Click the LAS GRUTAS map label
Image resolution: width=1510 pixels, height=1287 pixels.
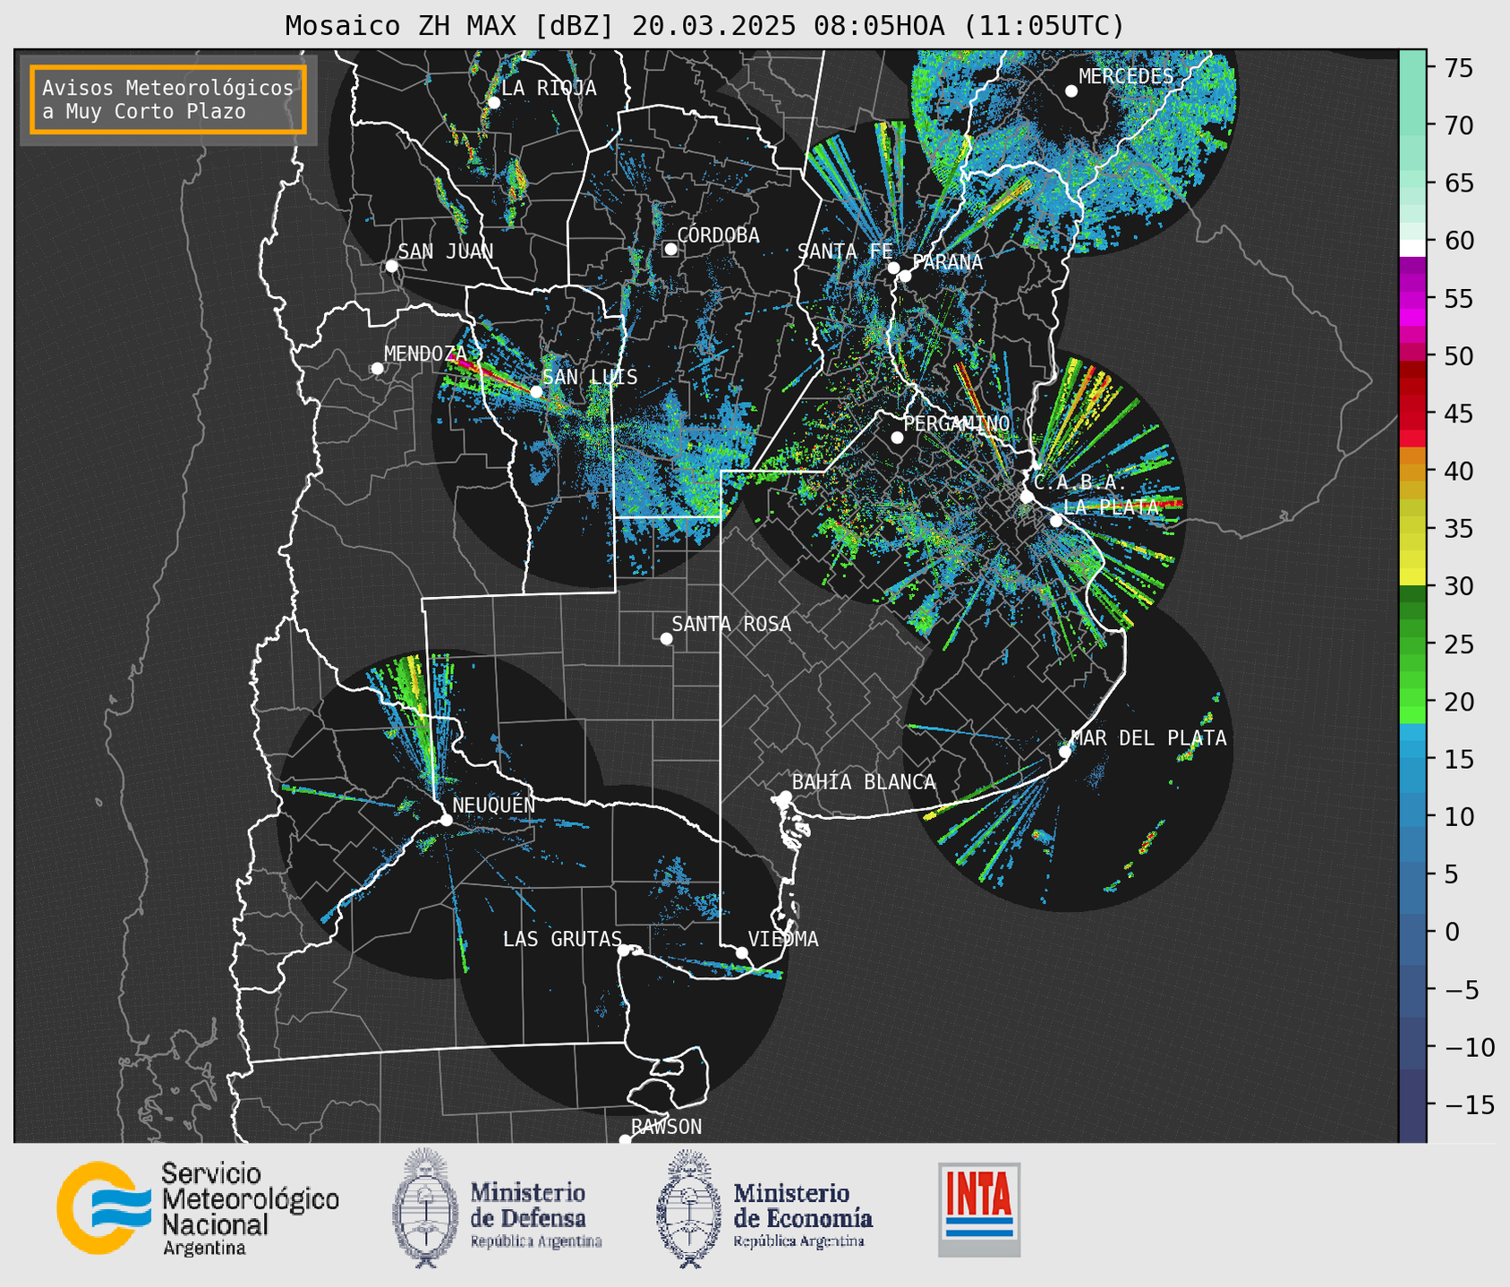click(x=562, y=939)
